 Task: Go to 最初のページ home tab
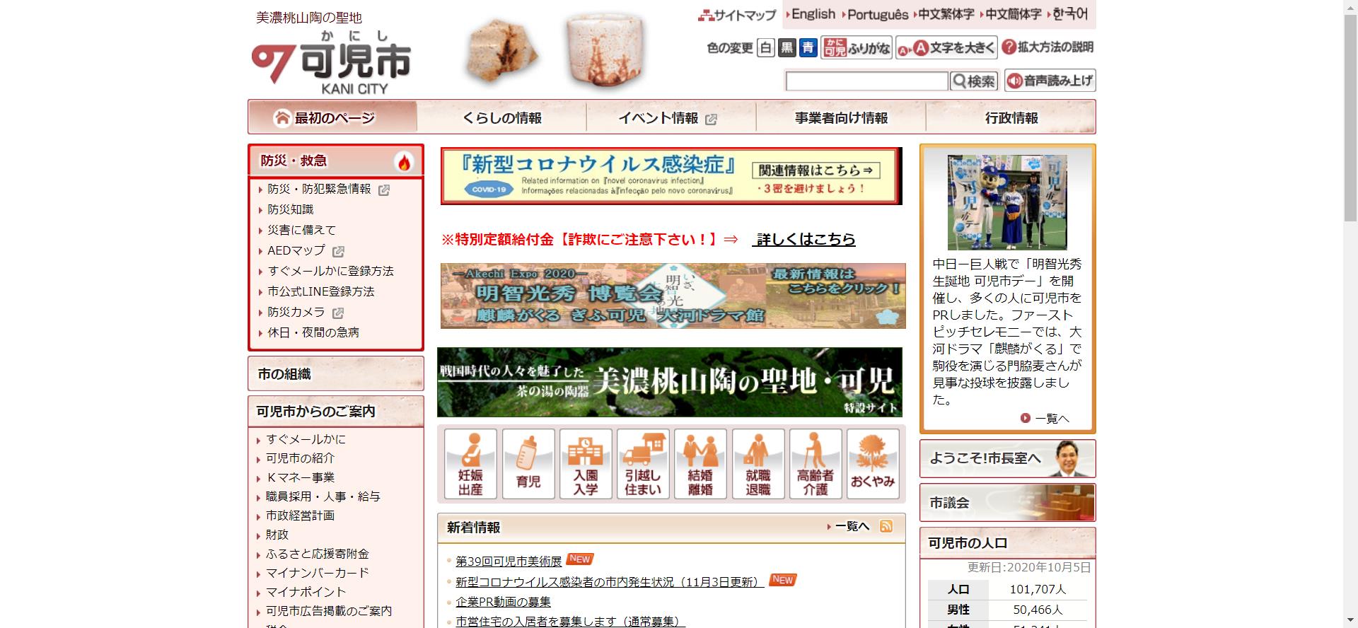pos(332,117)
